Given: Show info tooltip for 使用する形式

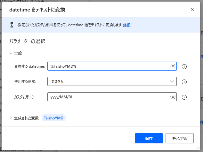Looking at the screenshot, I should tap(184, 82).
